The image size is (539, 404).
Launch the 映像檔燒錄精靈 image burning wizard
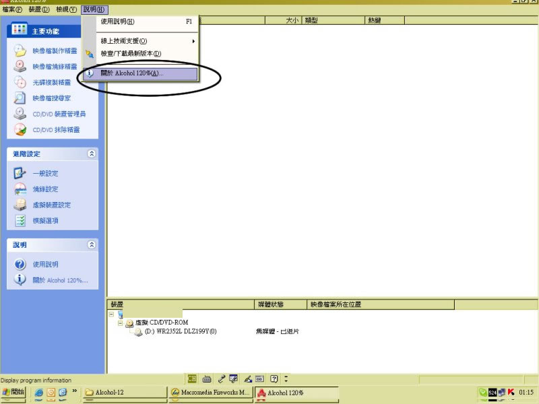[55, 67]
